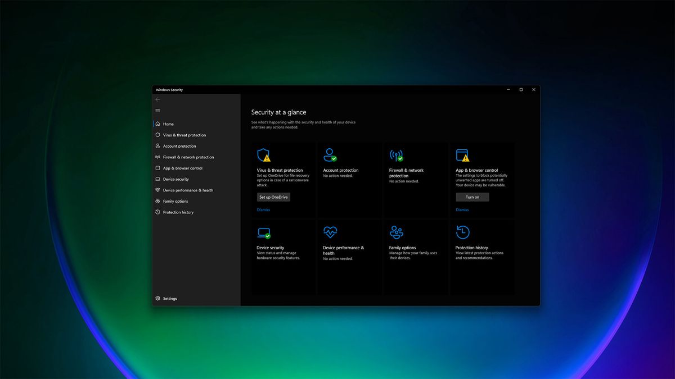Click the back arrow at the top left
This screenshot has width=675, height=379.
(x=157, y=99)
